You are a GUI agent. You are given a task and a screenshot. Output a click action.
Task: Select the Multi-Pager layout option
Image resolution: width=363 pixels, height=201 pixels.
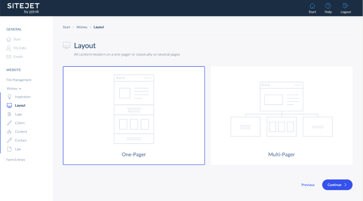coord(281,116)
